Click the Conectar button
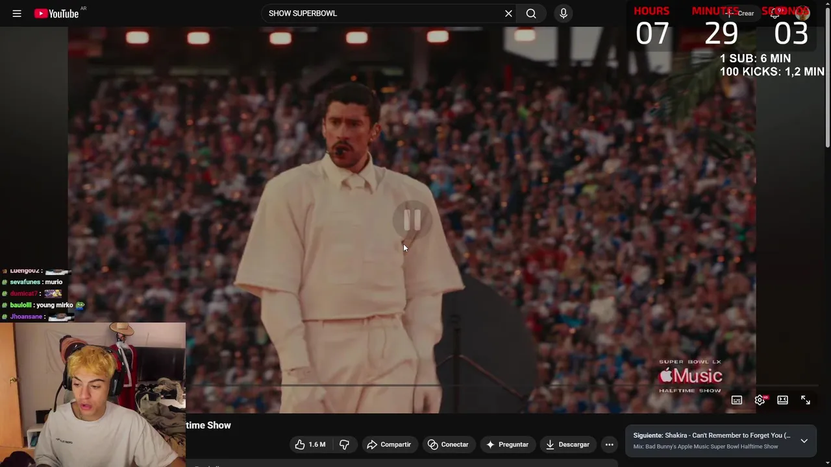The image size is (831, 467). 448,444
